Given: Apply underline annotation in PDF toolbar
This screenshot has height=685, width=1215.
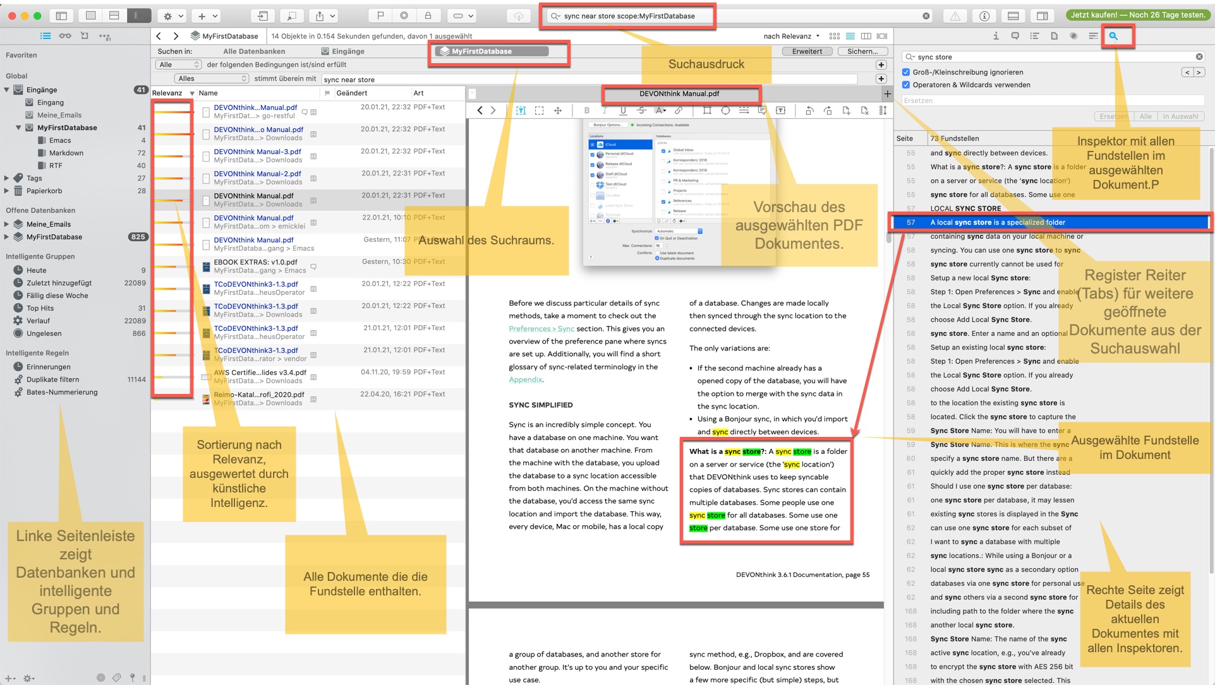Looking at the screenshot, I should (623, 110).
